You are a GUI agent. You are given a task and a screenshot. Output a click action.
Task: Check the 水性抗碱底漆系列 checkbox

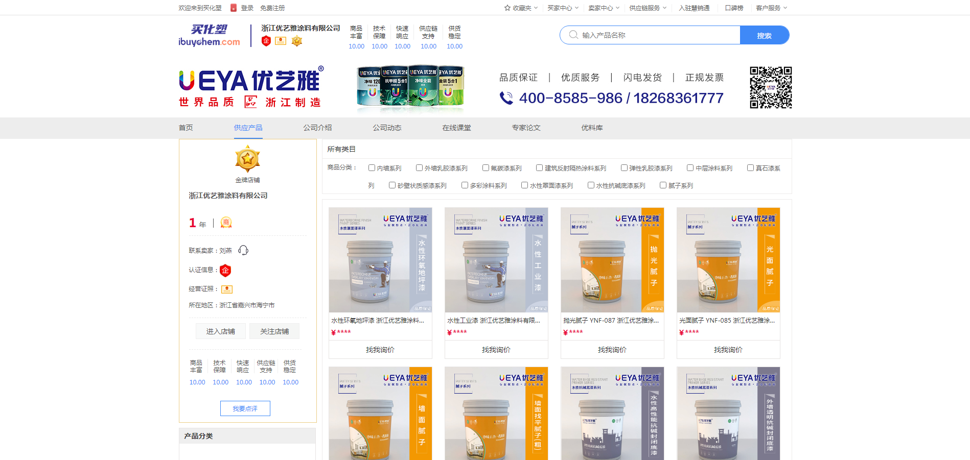591,185
